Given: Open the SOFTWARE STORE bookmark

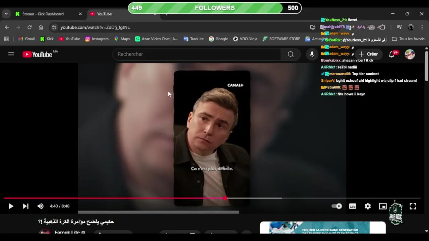Looking at the screenshot, I should [281, 39].
